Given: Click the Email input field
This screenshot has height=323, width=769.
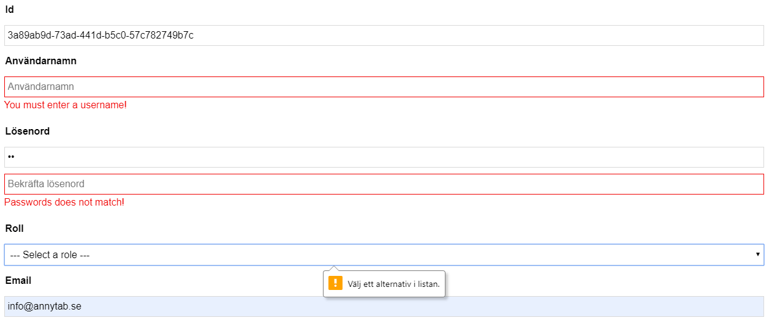Looking at the screenshot, I should point(384,306).
